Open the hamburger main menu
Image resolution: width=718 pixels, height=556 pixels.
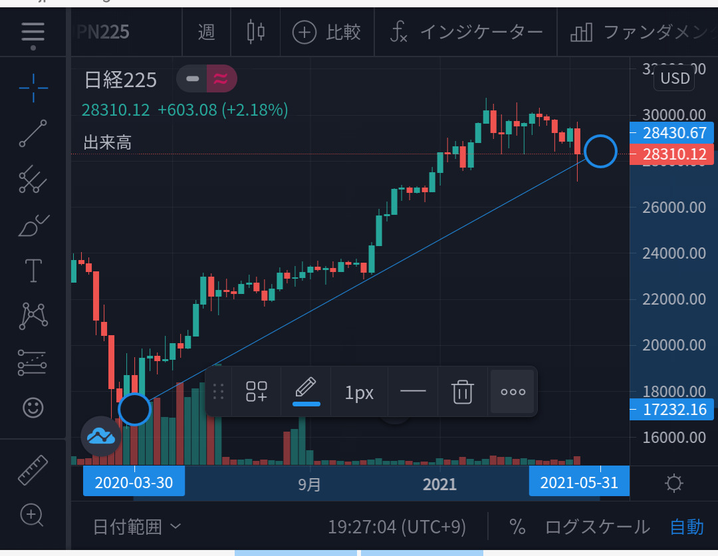[33, 32]
